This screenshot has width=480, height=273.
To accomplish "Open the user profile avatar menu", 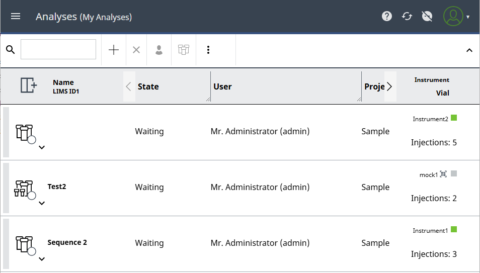I will coord(453,16).
